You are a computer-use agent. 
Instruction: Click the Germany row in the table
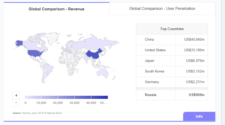click(x=172, y=82)
